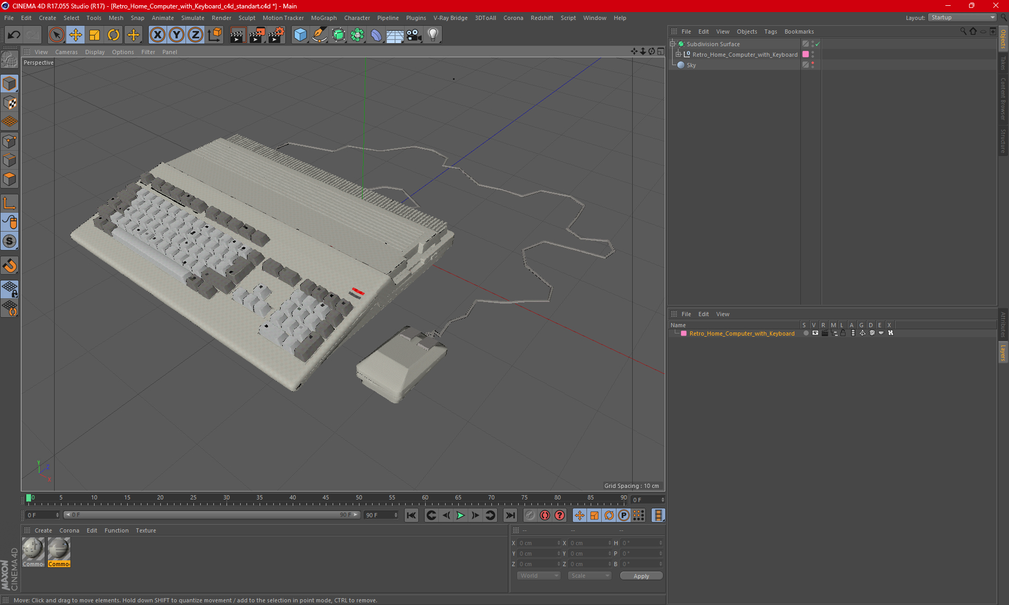Viewport: 1009px width, 605px height.
Task: Select the highlighted Common material thumbnail
Action: 59,552
